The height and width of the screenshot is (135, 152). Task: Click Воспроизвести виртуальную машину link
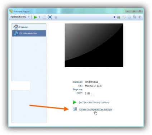pyautogui.click(x=94, y=102)
